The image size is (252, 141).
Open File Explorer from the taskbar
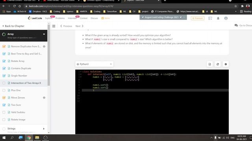coord(37,137)
